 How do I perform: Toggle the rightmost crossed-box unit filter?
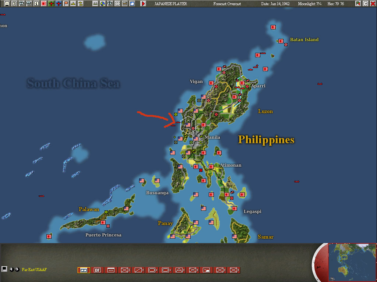[x=235, y=270]
